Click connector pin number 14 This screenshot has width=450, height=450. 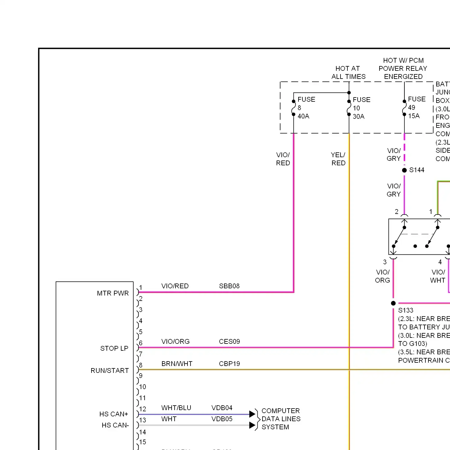click(142, 432)
